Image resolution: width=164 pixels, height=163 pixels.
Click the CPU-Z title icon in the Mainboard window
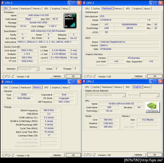pos(84,3)
